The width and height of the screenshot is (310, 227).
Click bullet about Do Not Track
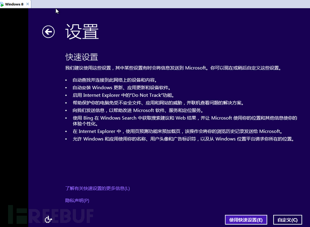coord(124,95)
